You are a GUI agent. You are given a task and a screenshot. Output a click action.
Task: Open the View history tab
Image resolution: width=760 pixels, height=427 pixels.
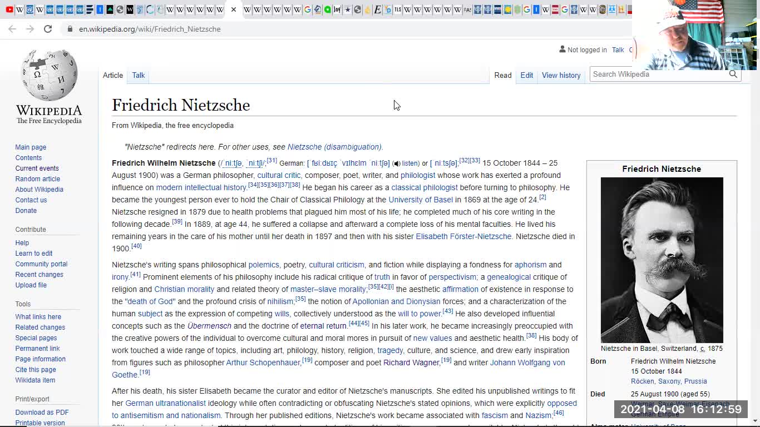click(x=561, y=75)
